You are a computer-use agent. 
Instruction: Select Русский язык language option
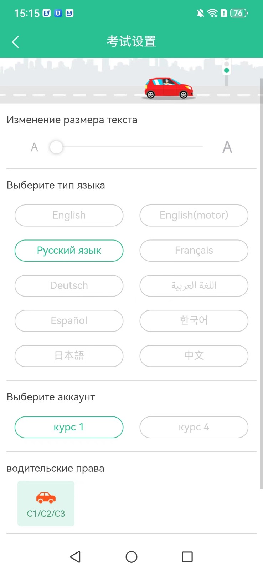tap(69, 251)
